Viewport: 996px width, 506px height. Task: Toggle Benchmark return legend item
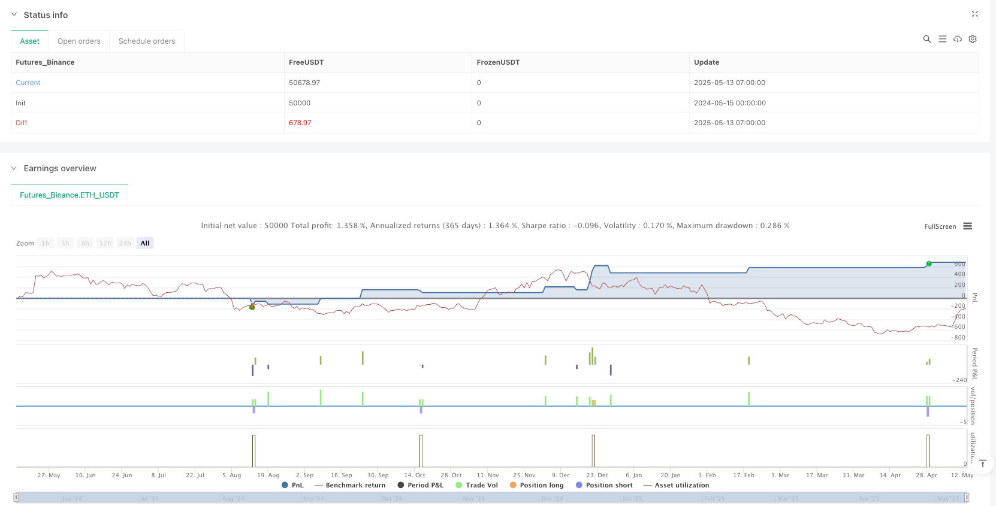pos(350,485)
